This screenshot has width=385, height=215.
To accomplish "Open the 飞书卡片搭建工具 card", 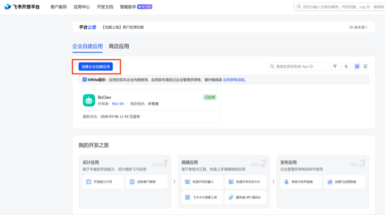I will click(x=202, y=197).
